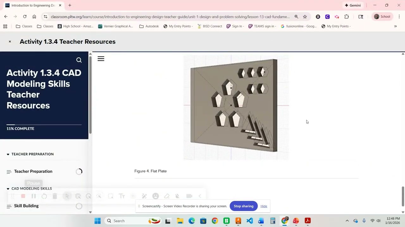Open Chrome's three-dot menu

point(399,17)
